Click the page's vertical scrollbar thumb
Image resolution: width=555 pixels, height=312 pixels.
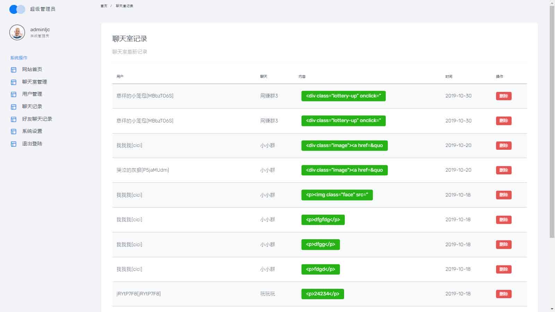pos(552,121)
